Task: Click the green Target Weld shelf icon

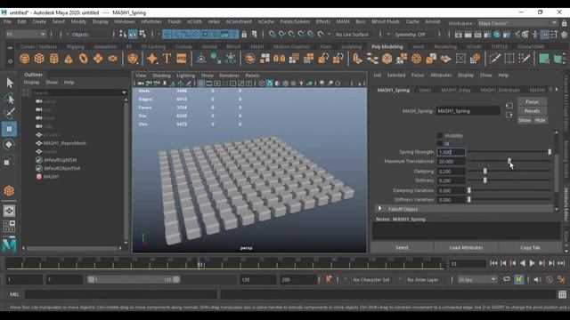Action: [x=544, y=59]
